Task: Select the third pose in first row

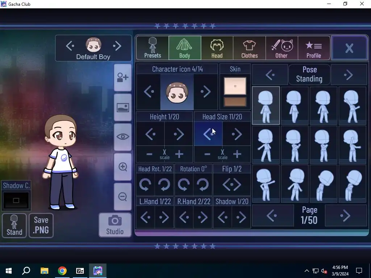Action: click(x=324, y=105)
